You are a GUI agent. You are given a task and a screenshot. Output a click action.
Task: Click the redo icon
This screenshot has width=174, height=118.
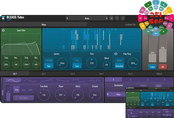123,18
